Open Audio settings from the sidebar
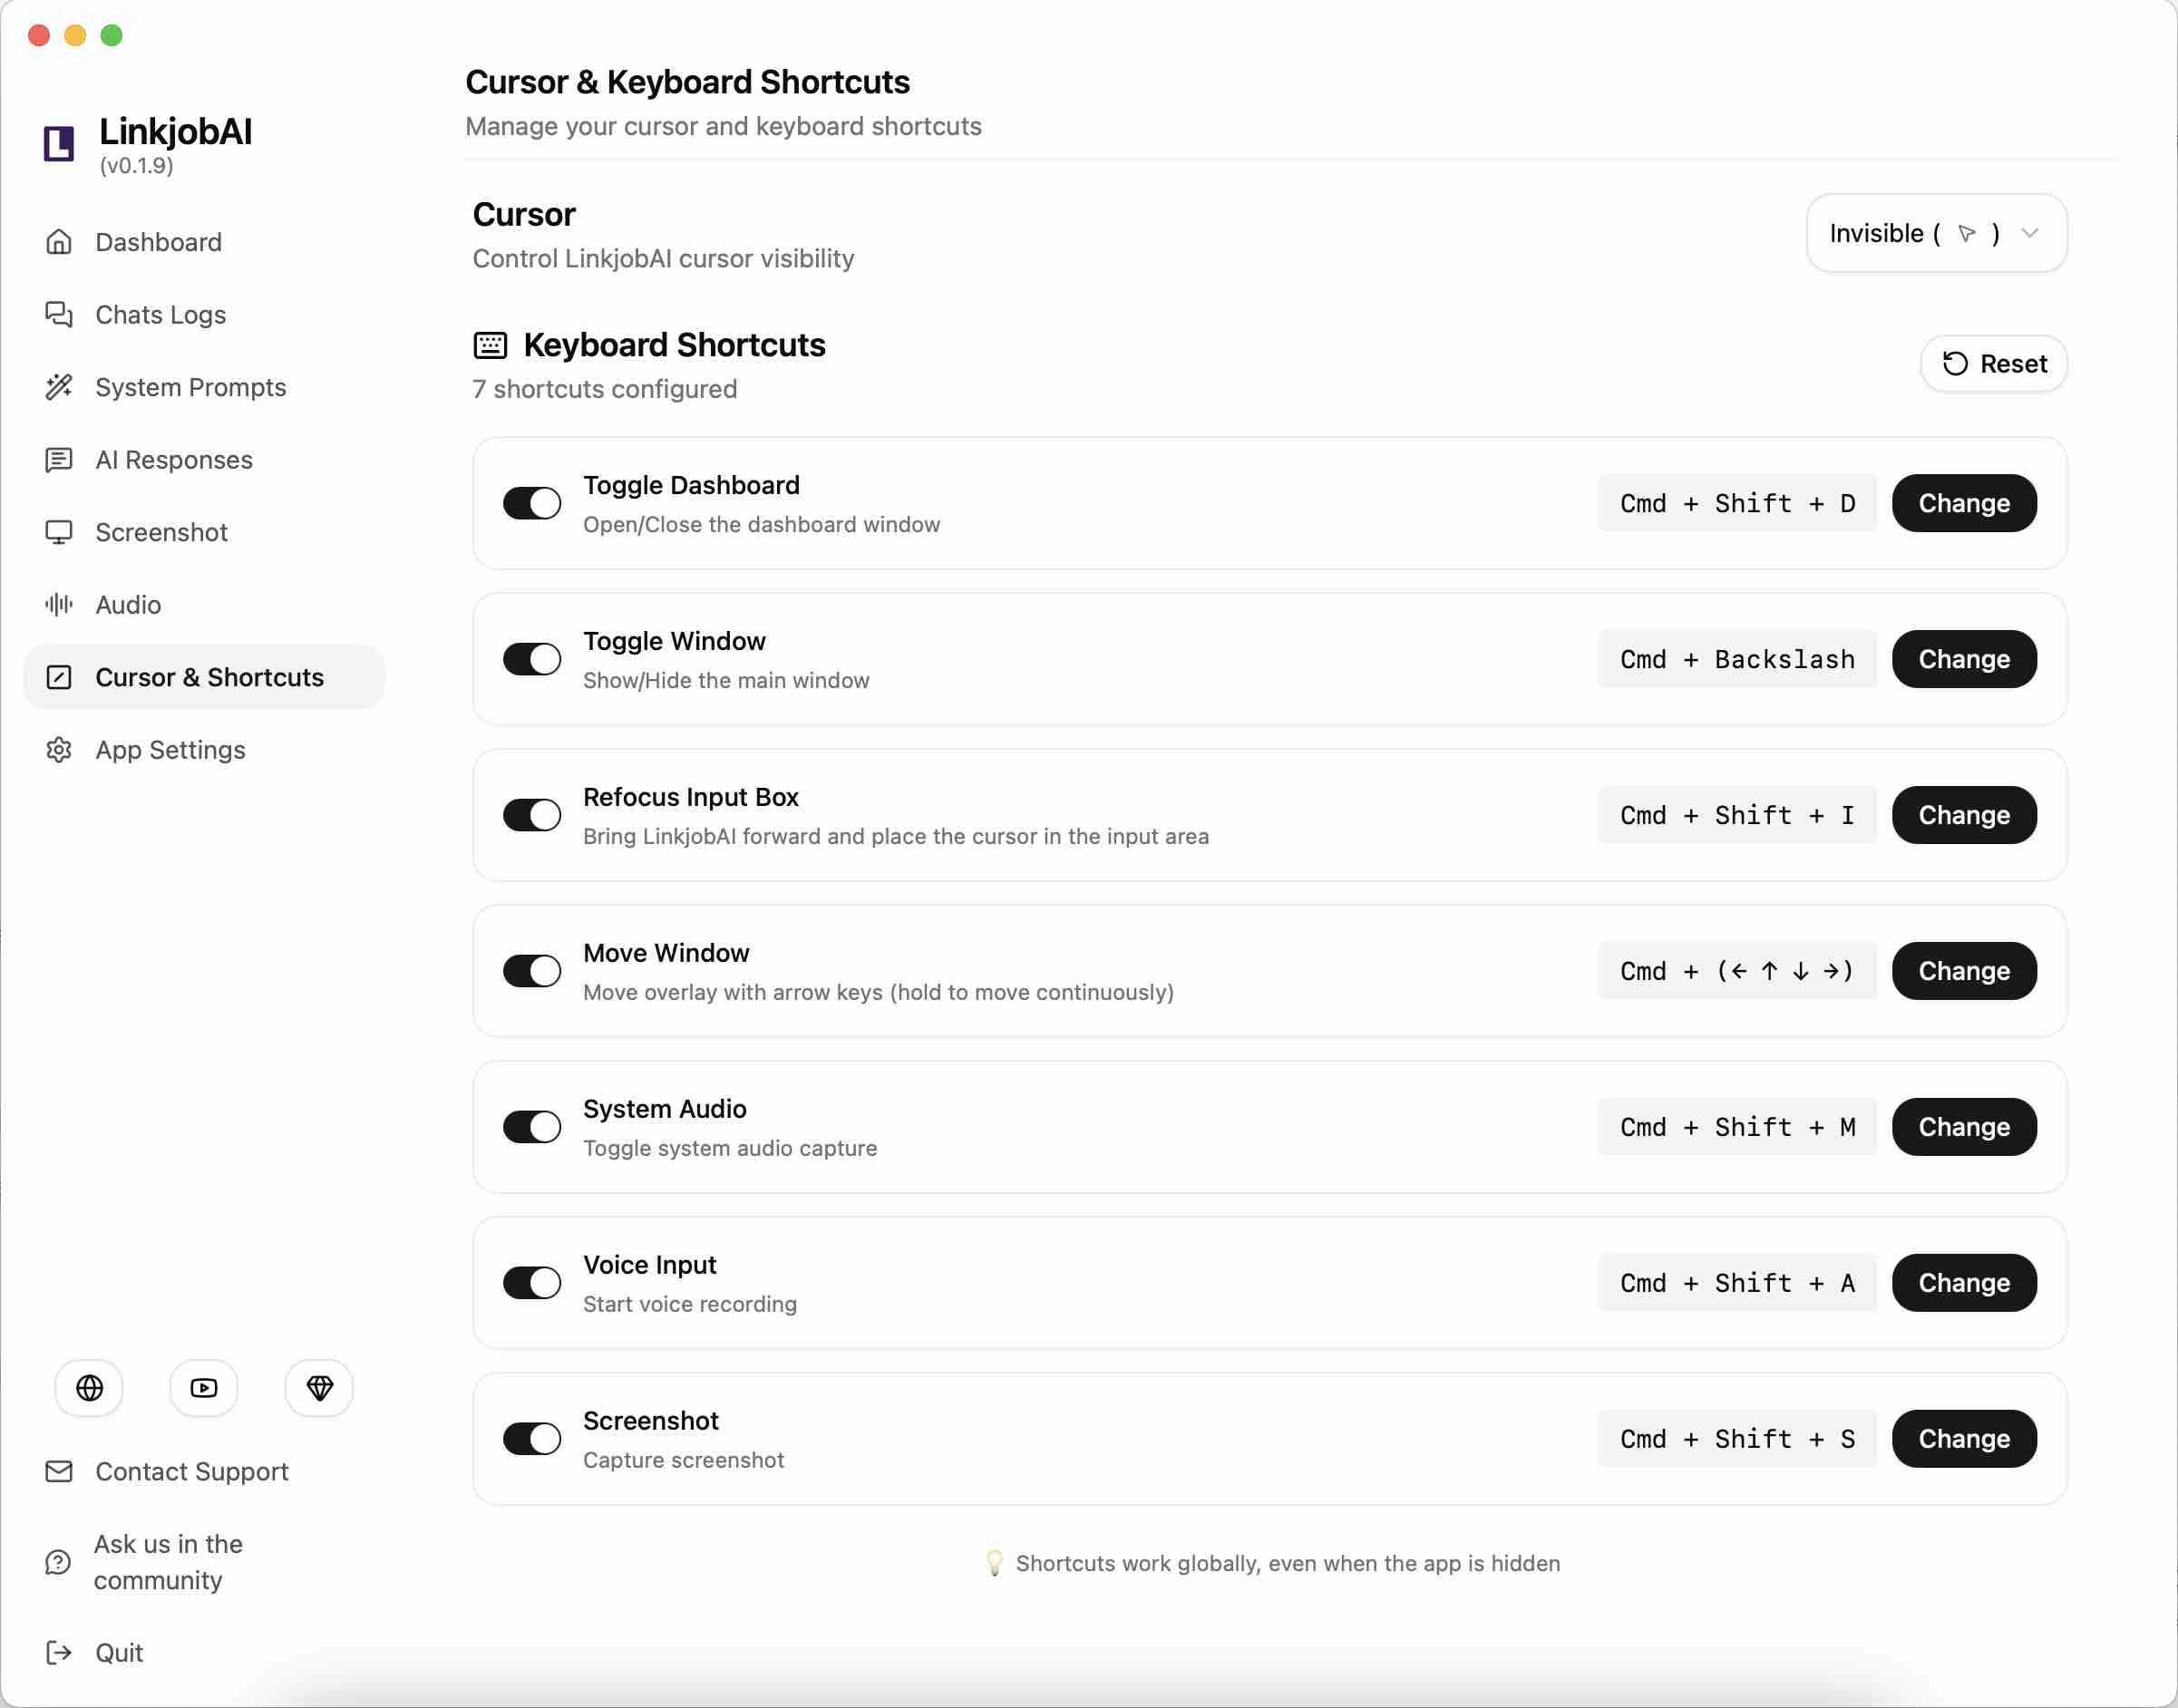Viewport: 2178px width, 1708px height. point(127,604)
